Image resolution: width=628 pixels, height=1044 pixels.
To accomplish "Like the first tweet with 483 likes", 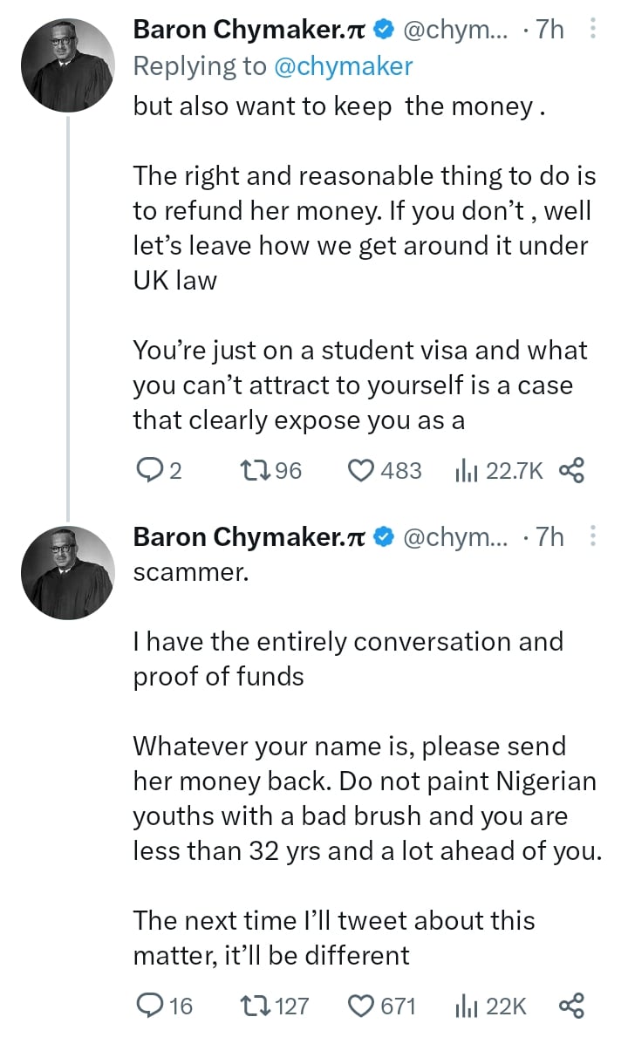I will (361, 471).
